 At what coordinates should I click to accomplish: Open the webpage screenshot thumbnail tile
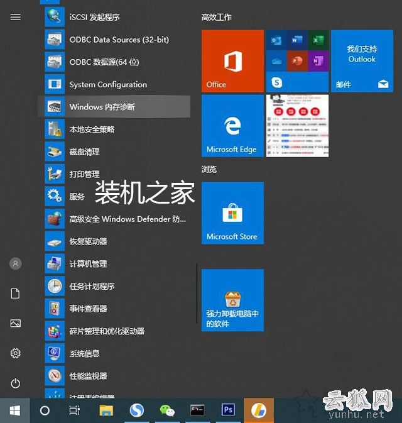(x=297, y=126)
